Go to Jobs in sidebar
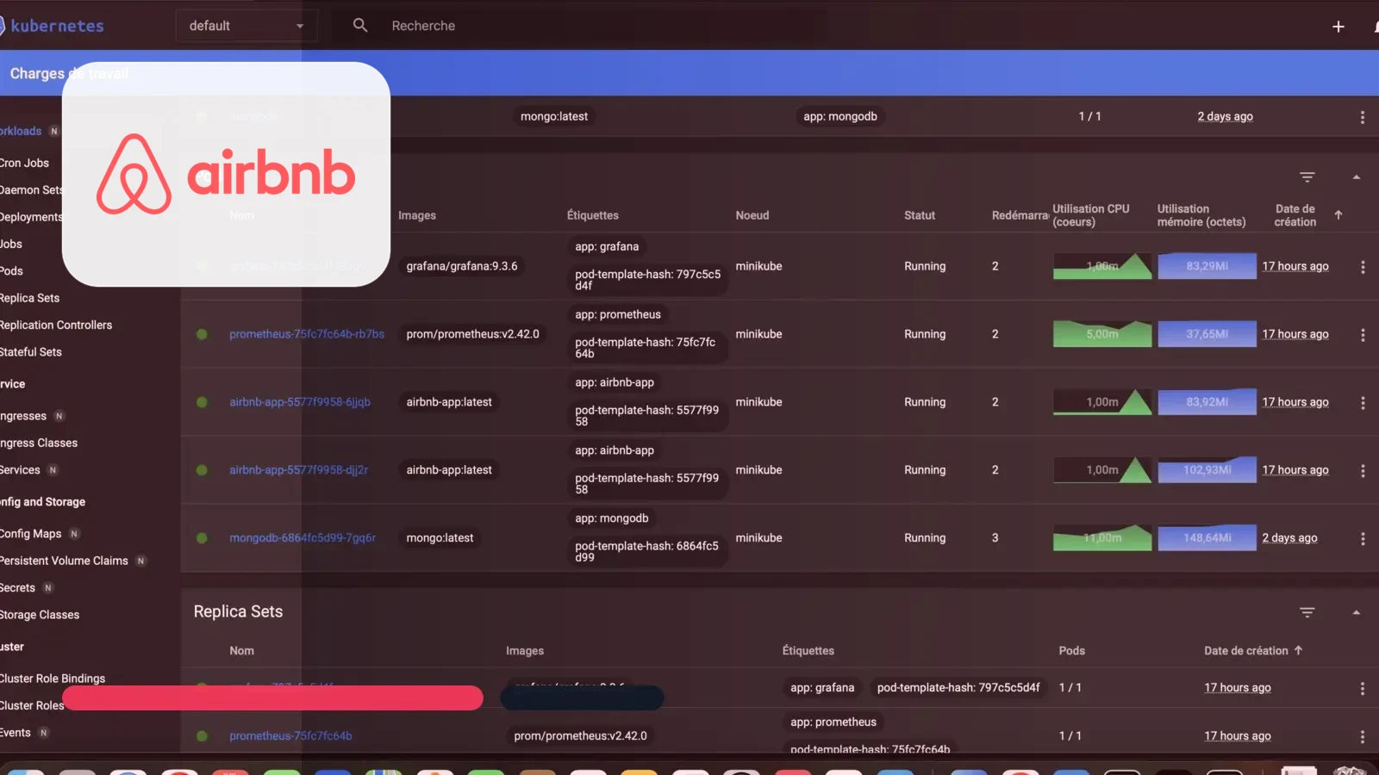 11,244
